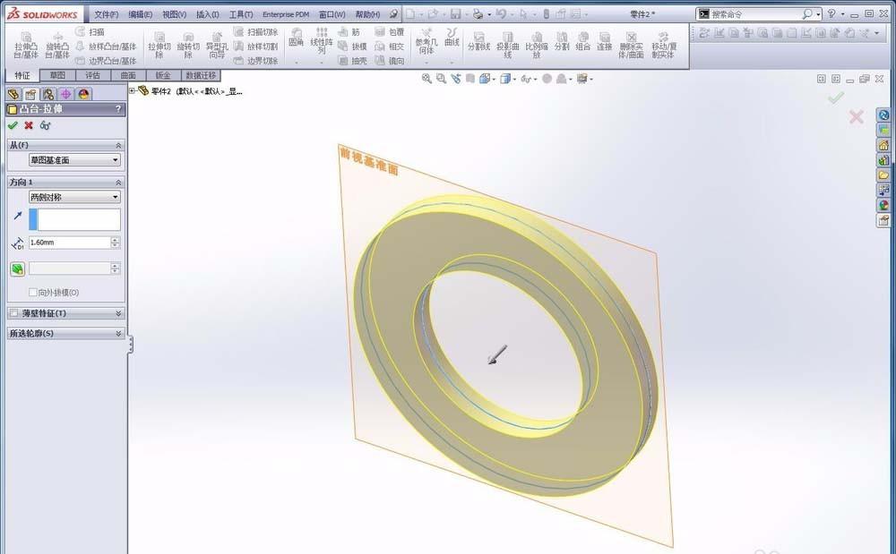Select the 拉伸切除 Extruded Cut tool
896x554 pixels.
pyautogui.click(x=159, y=45)
